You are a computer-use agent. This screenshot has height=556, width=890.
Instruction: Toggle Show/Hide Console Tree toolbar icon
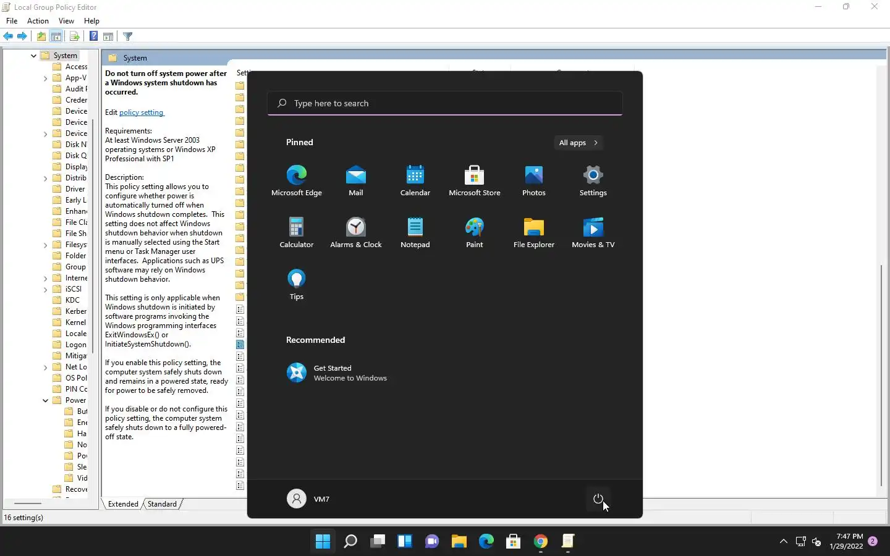(56, 36)
